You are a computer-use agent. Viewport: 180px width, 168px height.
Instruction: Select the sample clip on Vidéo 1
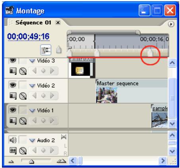[159, 116]
